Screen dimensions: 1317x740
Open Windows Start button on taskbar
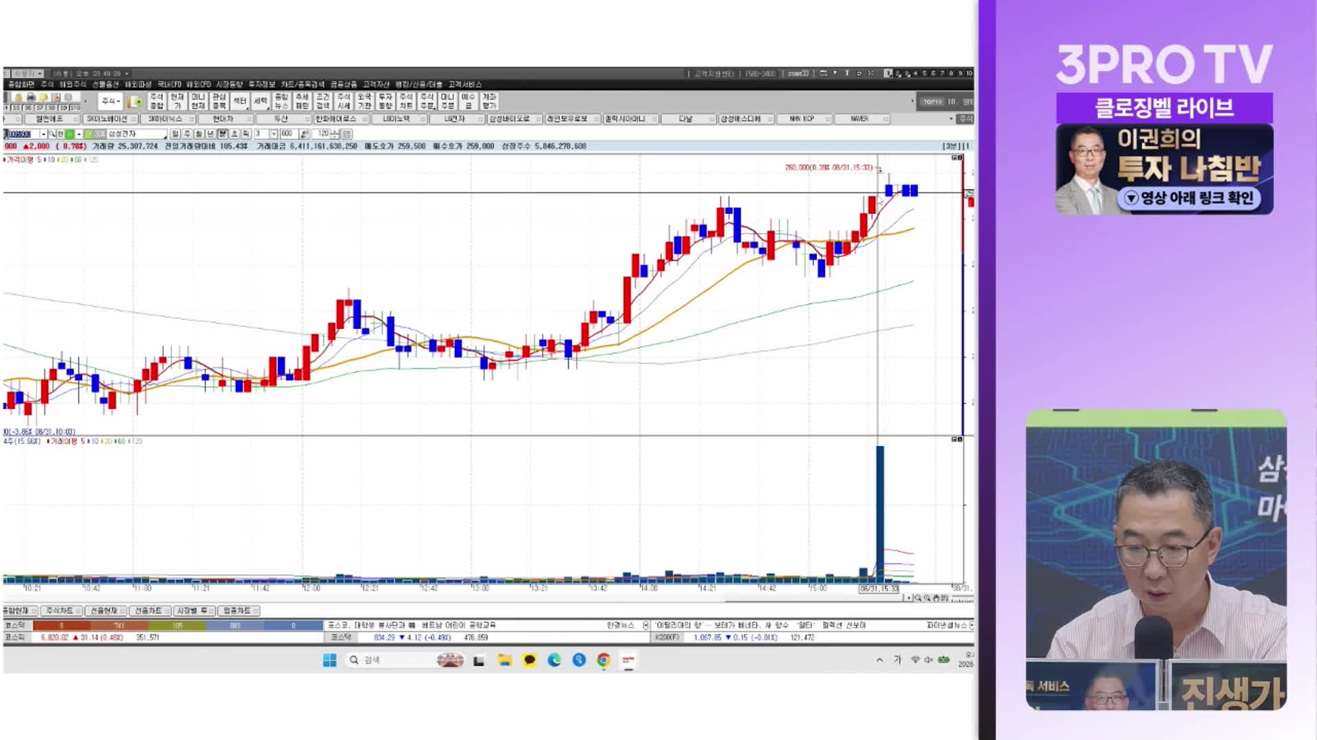pyautogui.click(x=330, y=660)
